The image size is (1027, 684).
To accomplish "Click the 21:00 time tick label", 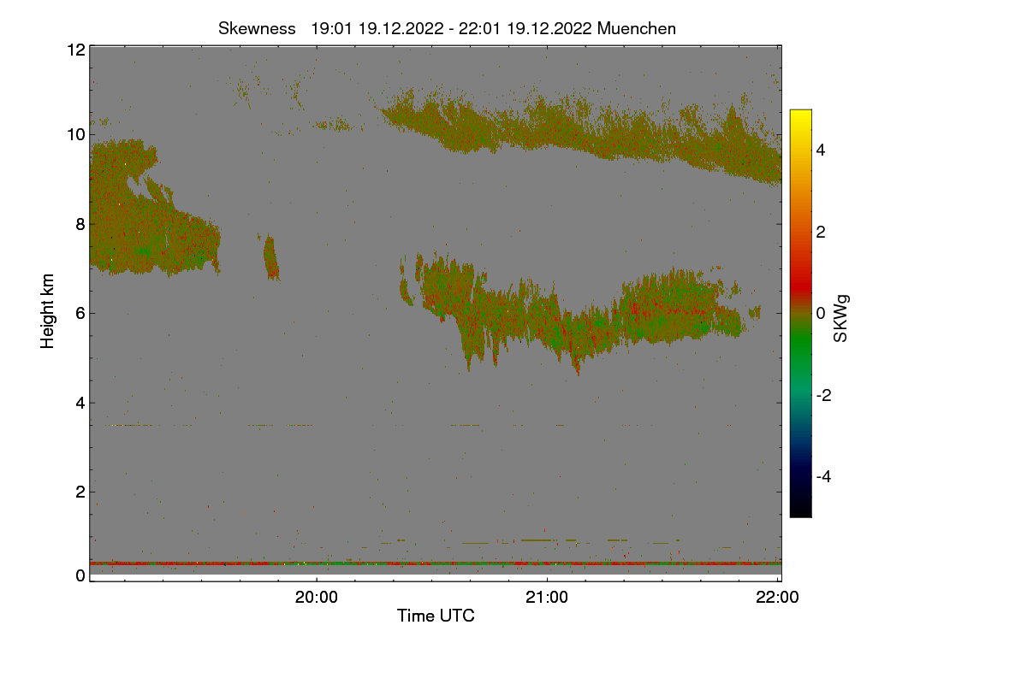I will 547,598.
